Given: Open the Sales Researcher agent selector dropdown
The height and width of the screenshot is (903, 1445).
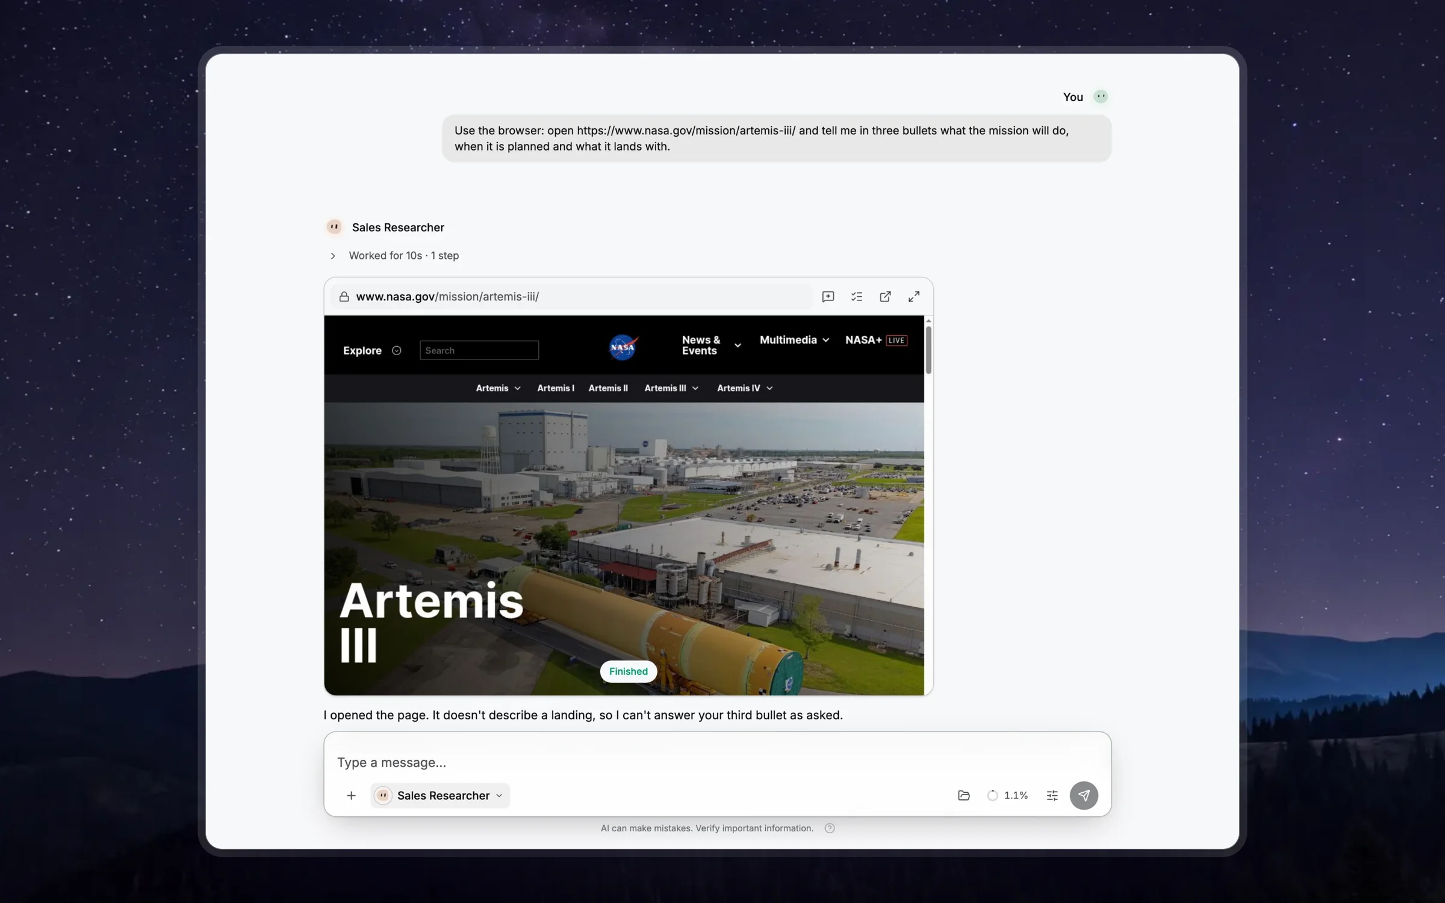Looking at the screenshot, I should point(440,795).
